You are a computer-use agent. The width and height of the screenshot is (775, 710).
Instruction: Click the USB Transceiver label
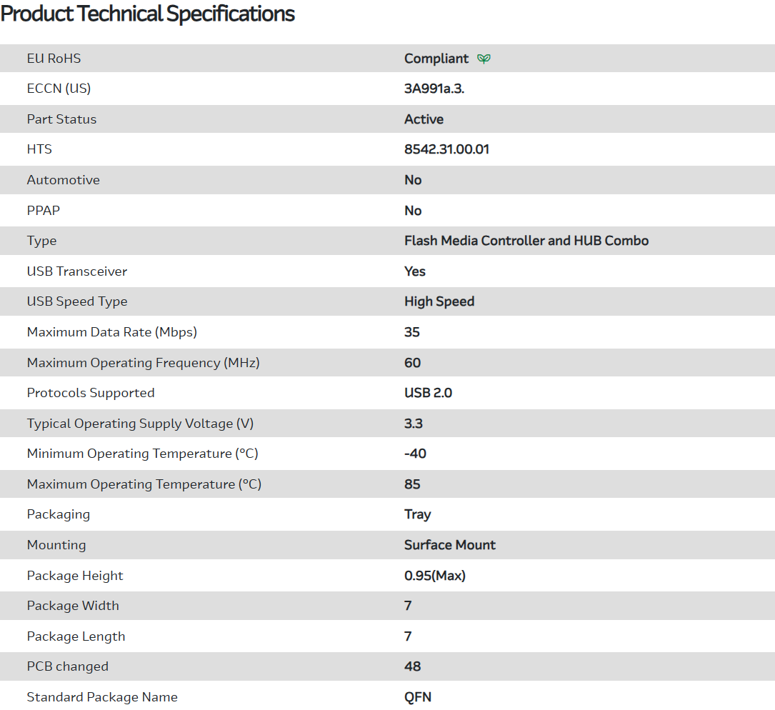[x=77, y=271]
